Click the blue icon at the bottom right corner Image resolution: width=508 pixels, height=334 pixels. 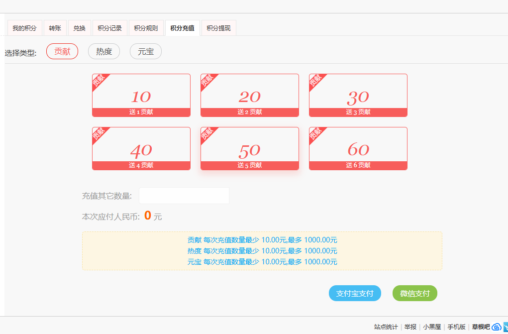click(x=506, y=327)
